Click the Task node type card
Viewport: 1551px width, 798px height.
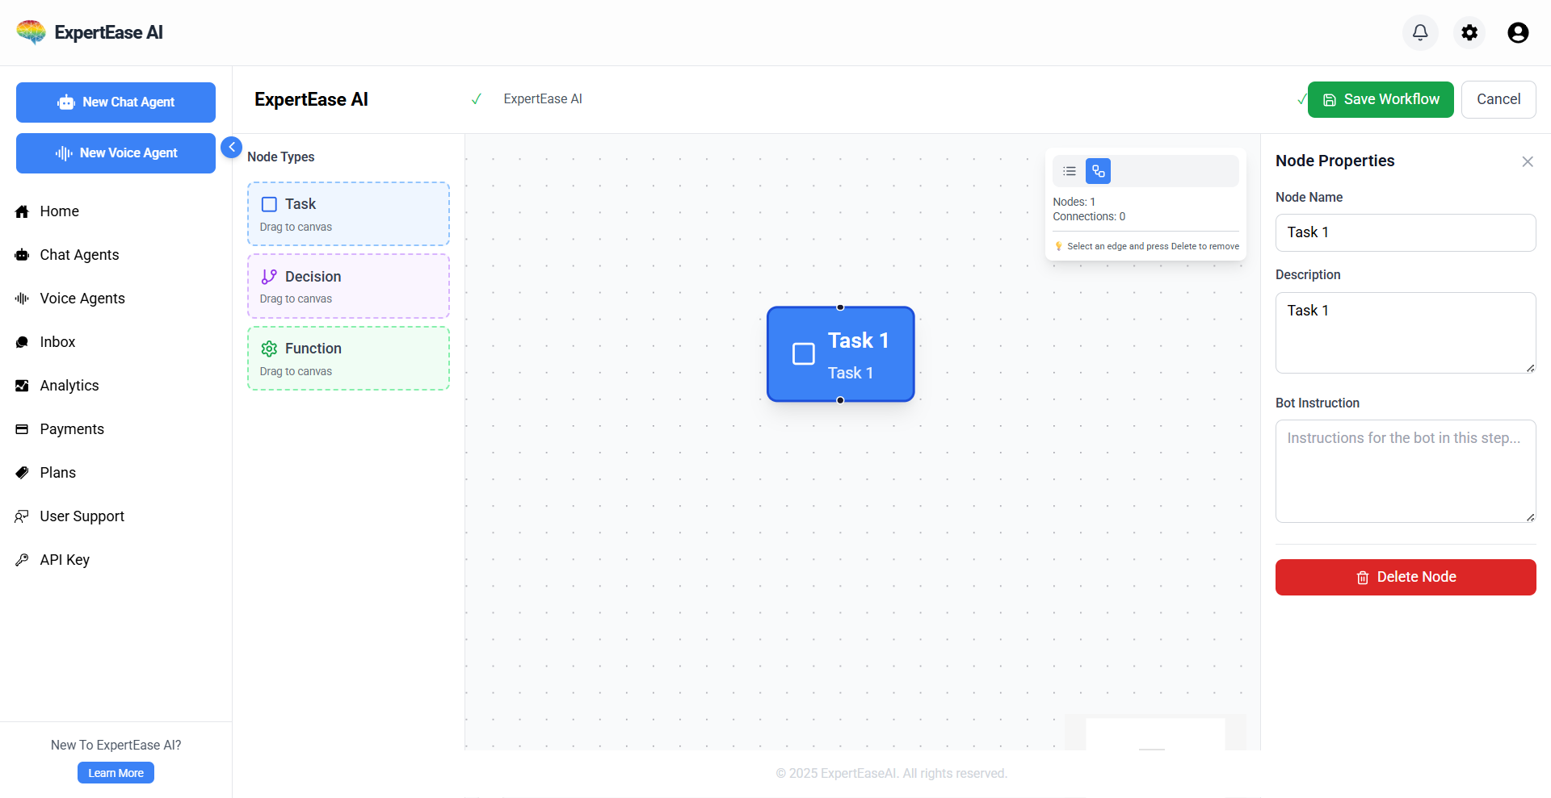(348, 214)
